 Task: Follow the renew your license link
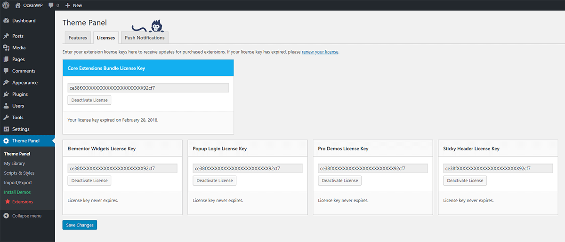(320, 52)
